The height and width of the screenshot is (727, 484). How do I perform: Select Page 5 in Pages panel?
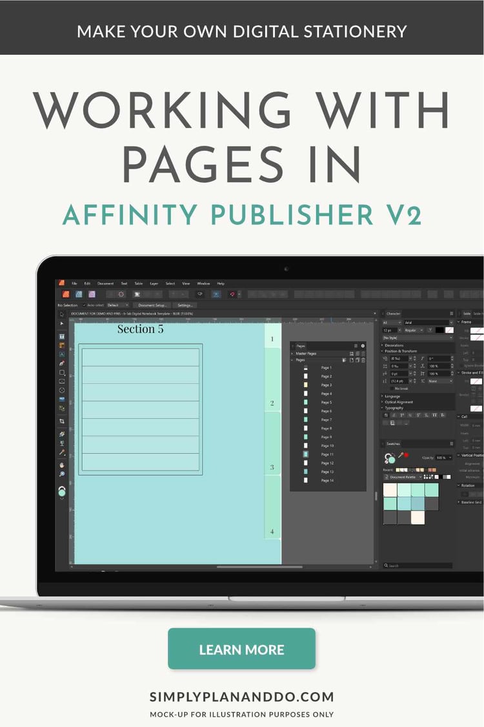tap(326, 403)
